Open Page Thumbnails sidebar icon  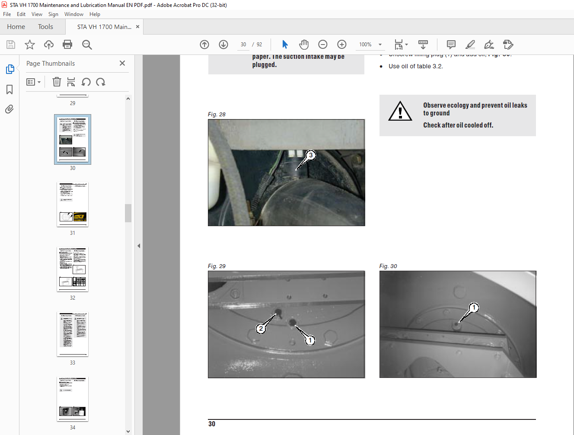pyautogui.click(x=10, y=69)
